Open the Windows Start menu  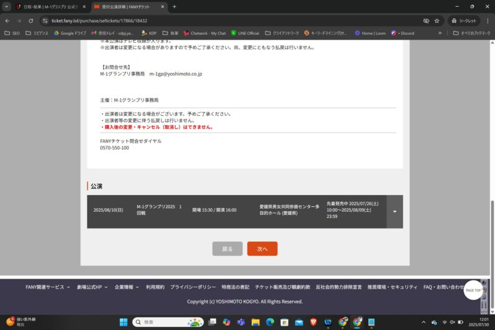[124, 322]
